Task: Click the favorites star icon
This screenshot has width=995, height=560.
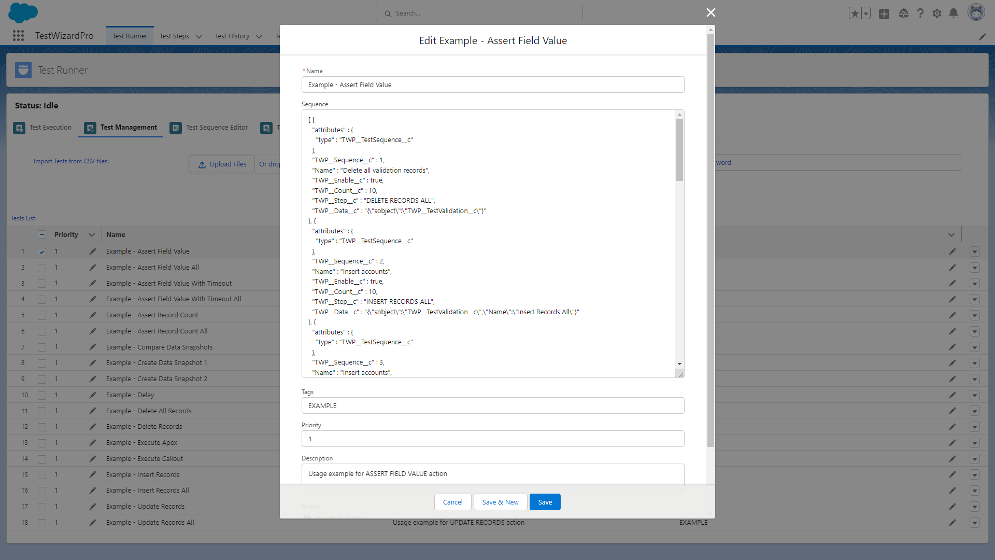Action: click(x=855, y=13)
